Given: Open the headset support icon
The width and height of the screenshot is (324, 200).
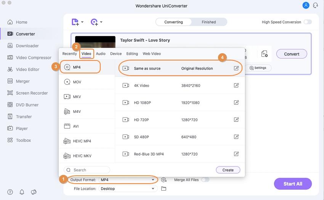Looking at the screenshot, I should tap(315, 6).
